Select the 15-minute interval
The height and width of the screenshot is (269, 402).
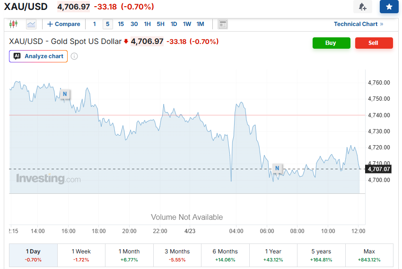(x=121, y=24)
